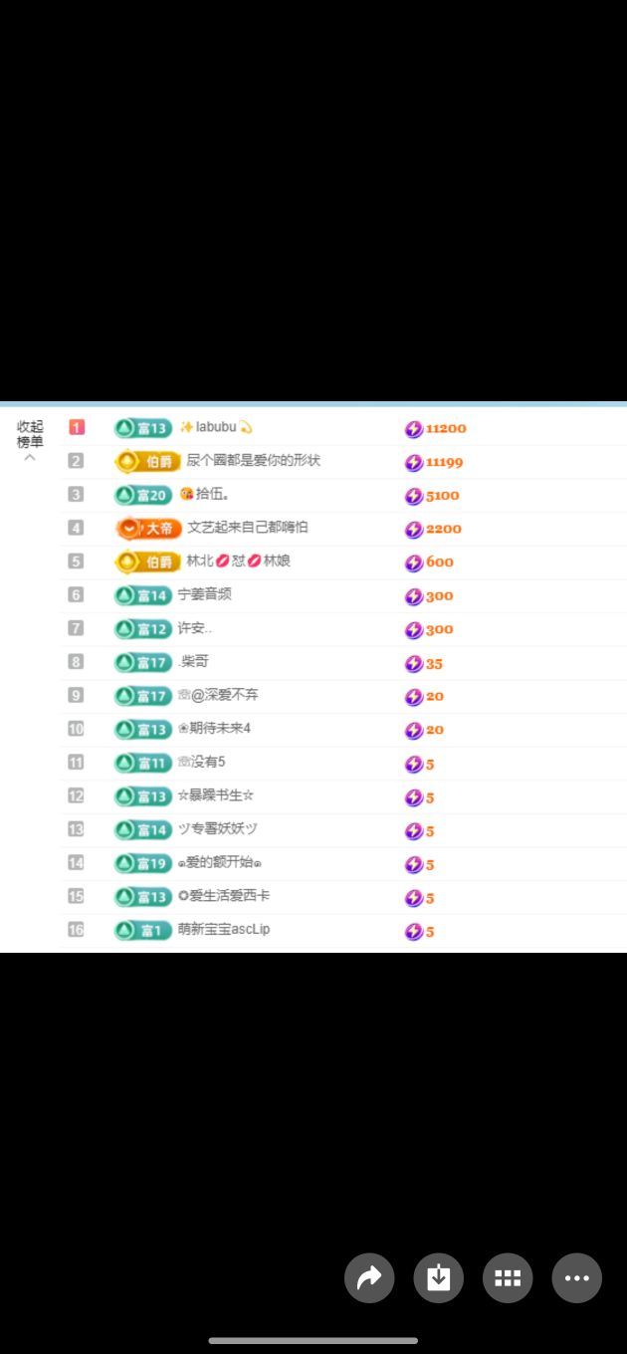627x1354 pixels.
Task: Tap the share arrow button
Action: point(369,1277)
